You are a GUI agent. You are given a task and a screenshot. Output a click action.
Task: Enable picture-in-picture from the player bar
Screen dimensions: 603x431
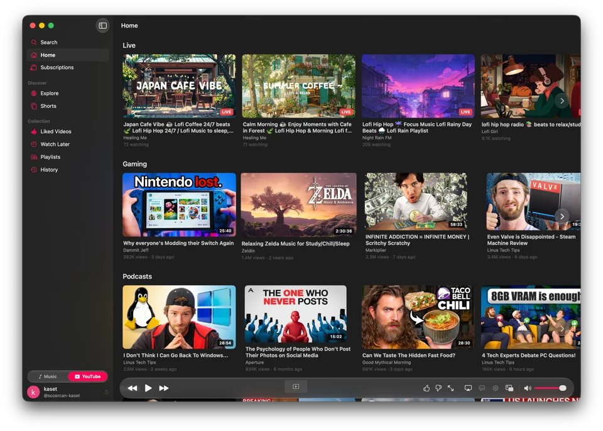(509, 388)
